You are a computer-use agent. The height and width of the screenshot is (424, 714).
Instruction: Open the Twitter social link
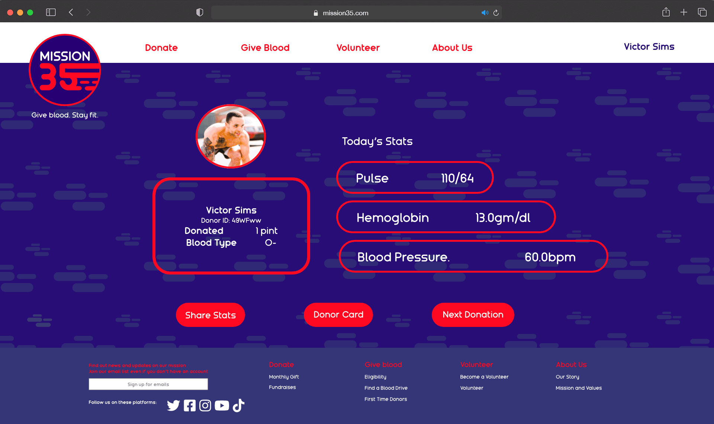(173, 405)
